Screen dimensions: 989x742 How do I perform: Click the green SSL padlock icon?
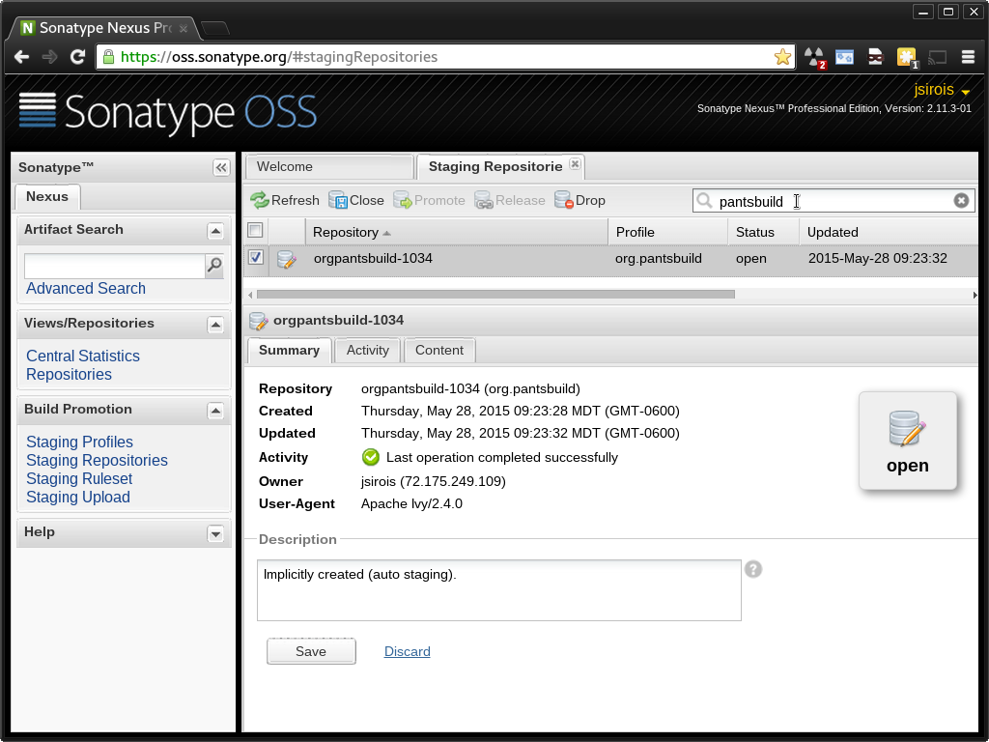[x=108, y=57]
